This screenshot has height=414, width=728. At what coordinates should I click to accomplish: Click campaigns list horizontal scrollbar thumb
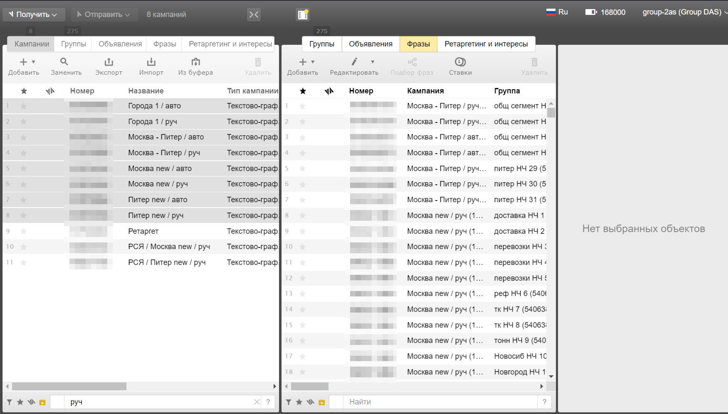(69, 386)
